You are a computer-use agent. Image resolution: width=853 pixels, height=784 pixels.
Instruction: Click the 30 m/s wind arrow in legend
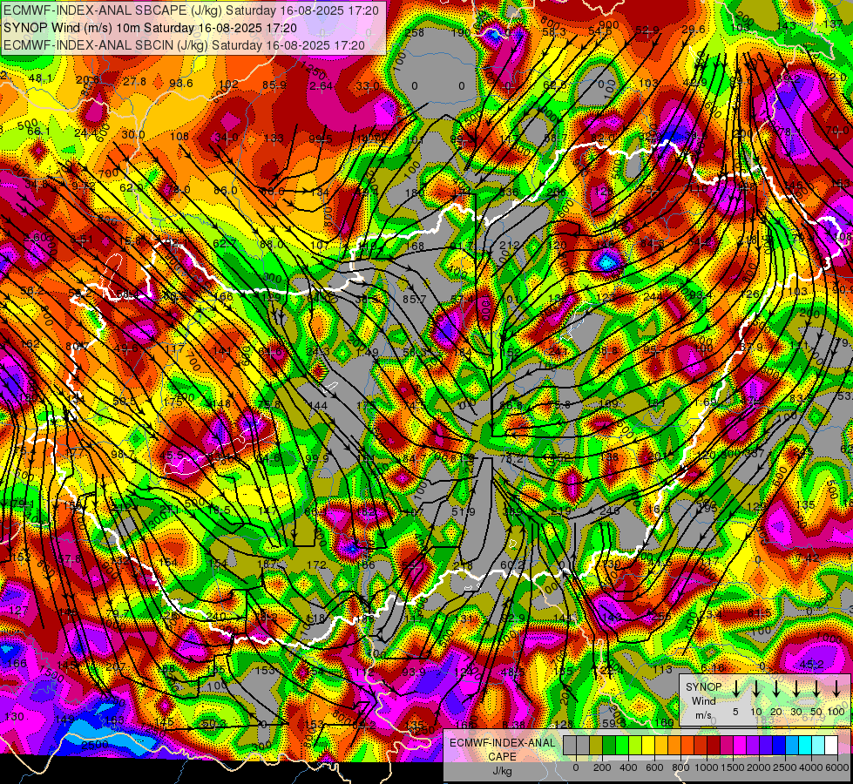[795, 688]
